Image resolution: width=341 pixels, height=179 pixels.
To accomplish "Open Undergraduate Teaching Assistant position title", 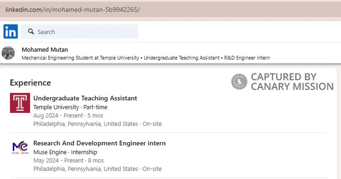I will tap(85, 98).
